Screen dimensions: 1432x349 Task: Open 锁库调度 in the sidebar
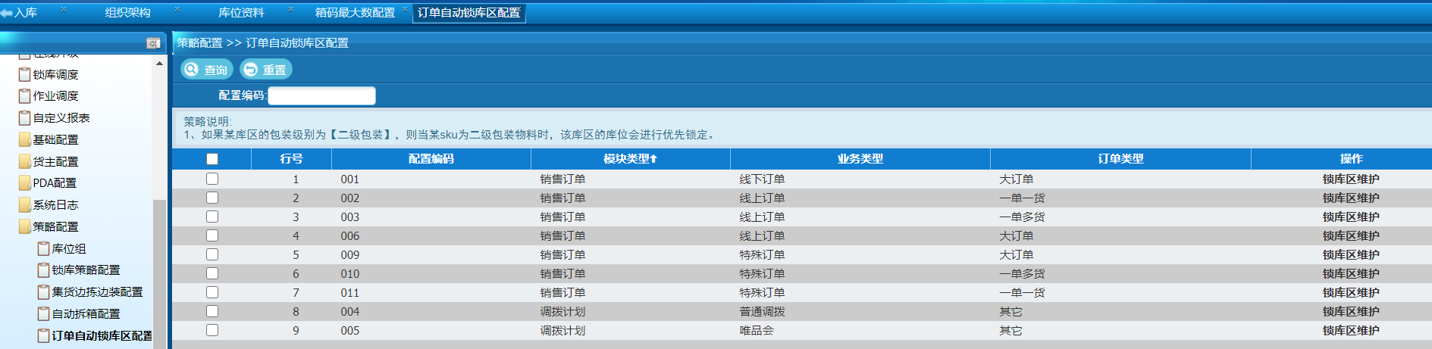[x=56, y=75]
